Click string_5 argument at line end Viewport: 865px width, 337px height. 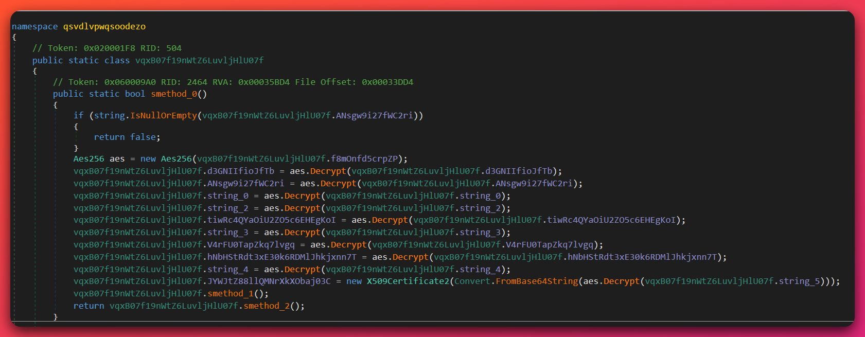click(x=799, y=281)
